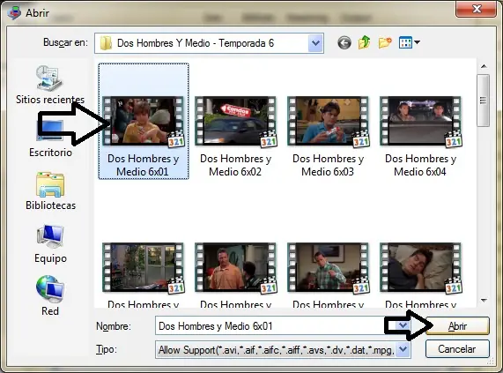Close the Abrir dialog
Image resolution: width=503 pixels, height=373 pixels.
477,9
